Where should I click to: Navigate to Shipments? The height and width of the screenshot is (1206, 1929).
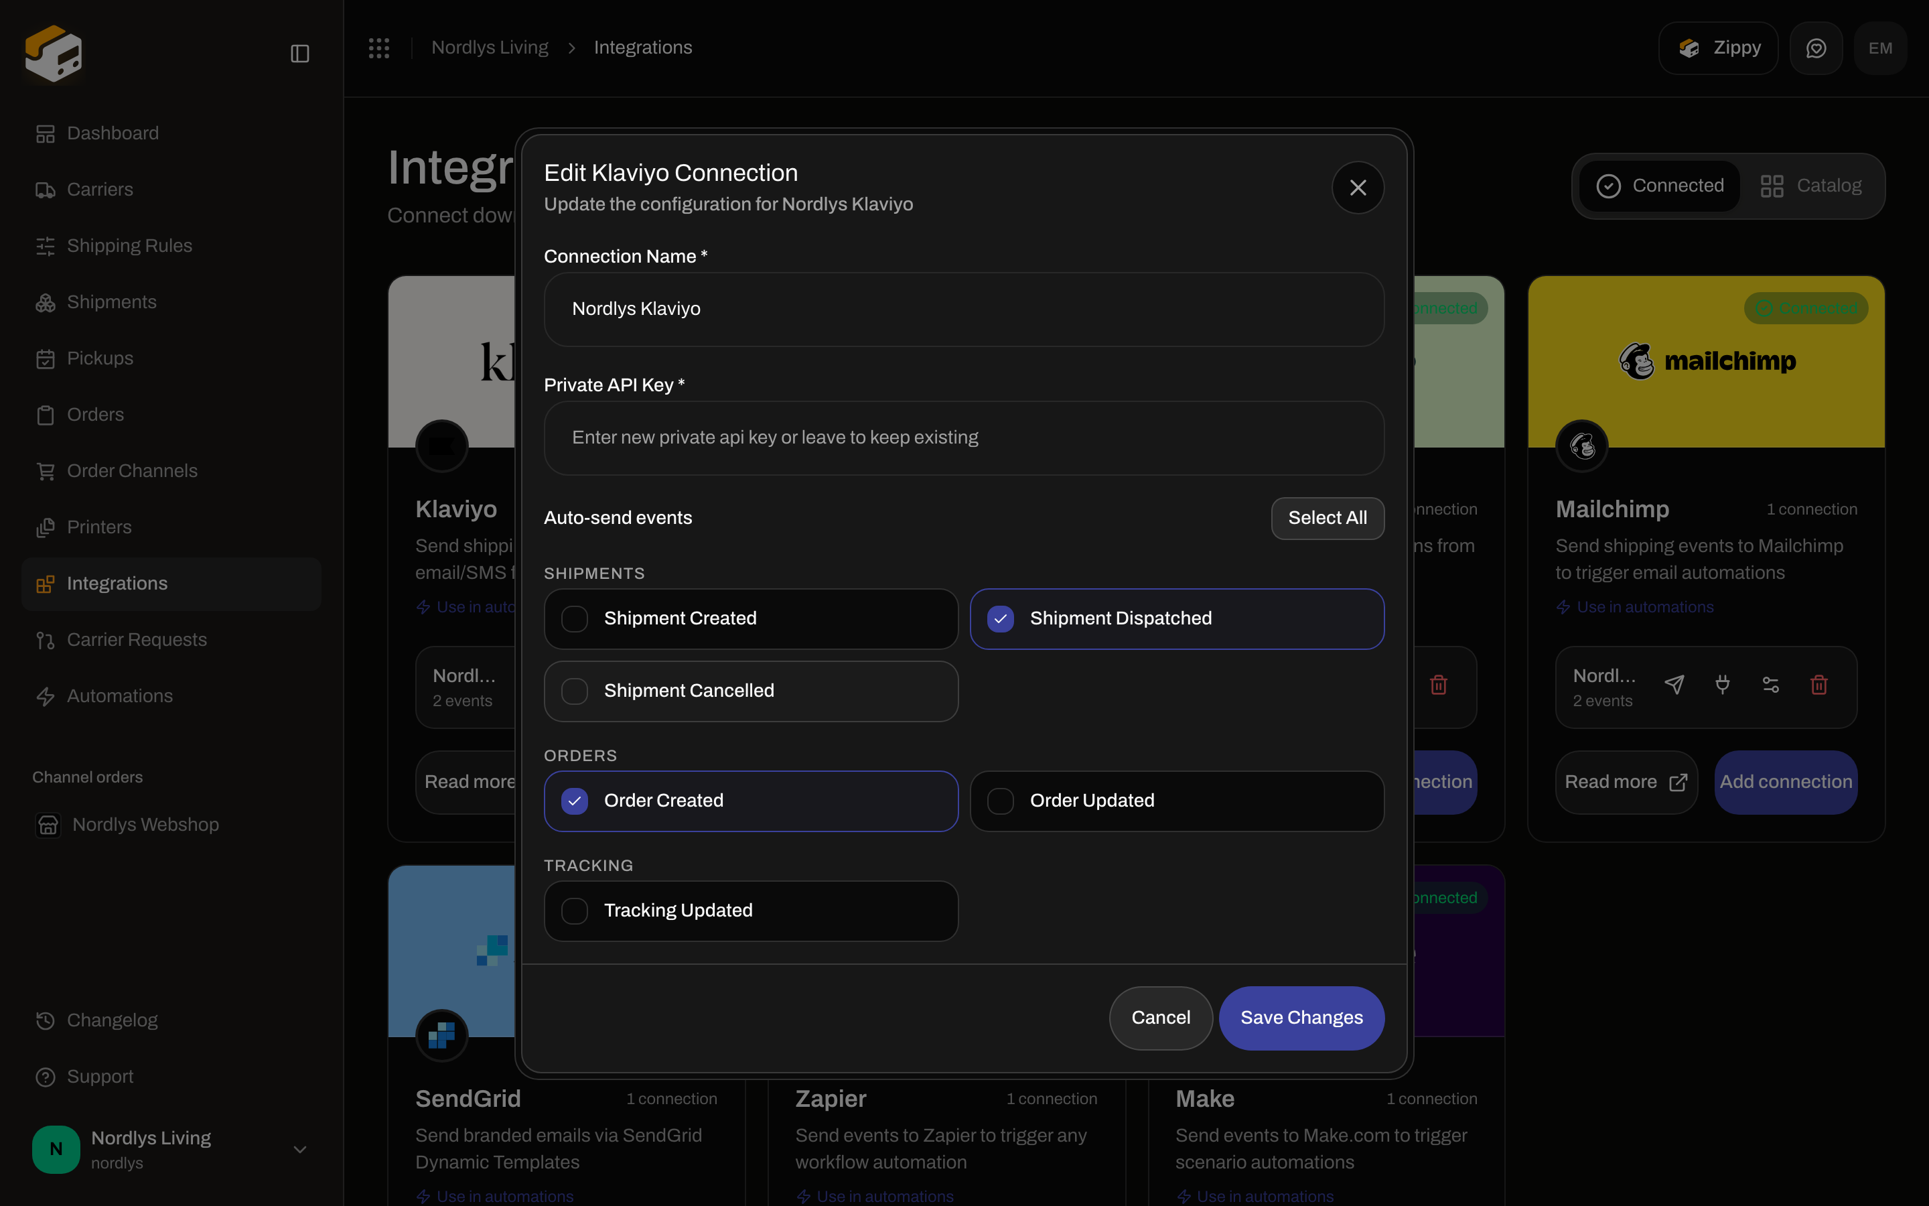[x=171, y=302]
